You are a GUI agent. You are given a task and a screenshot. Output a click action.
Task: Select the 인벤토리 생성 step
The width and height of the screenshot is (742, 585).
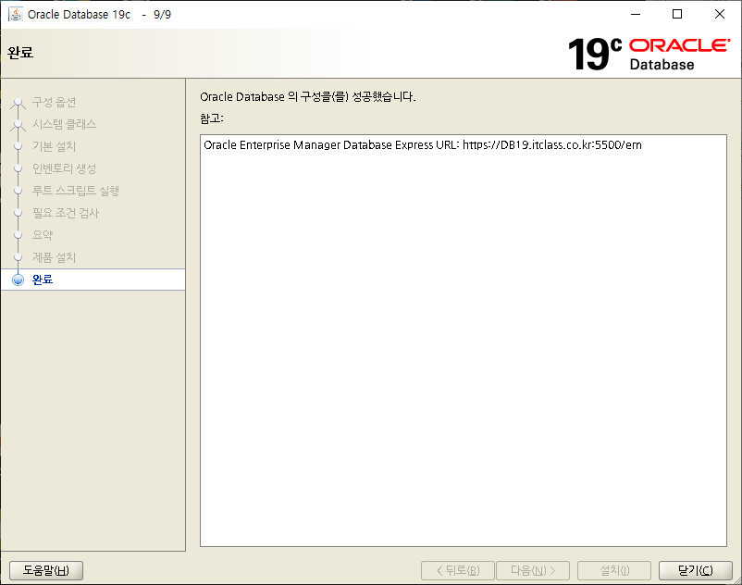[x=65, y=168]
